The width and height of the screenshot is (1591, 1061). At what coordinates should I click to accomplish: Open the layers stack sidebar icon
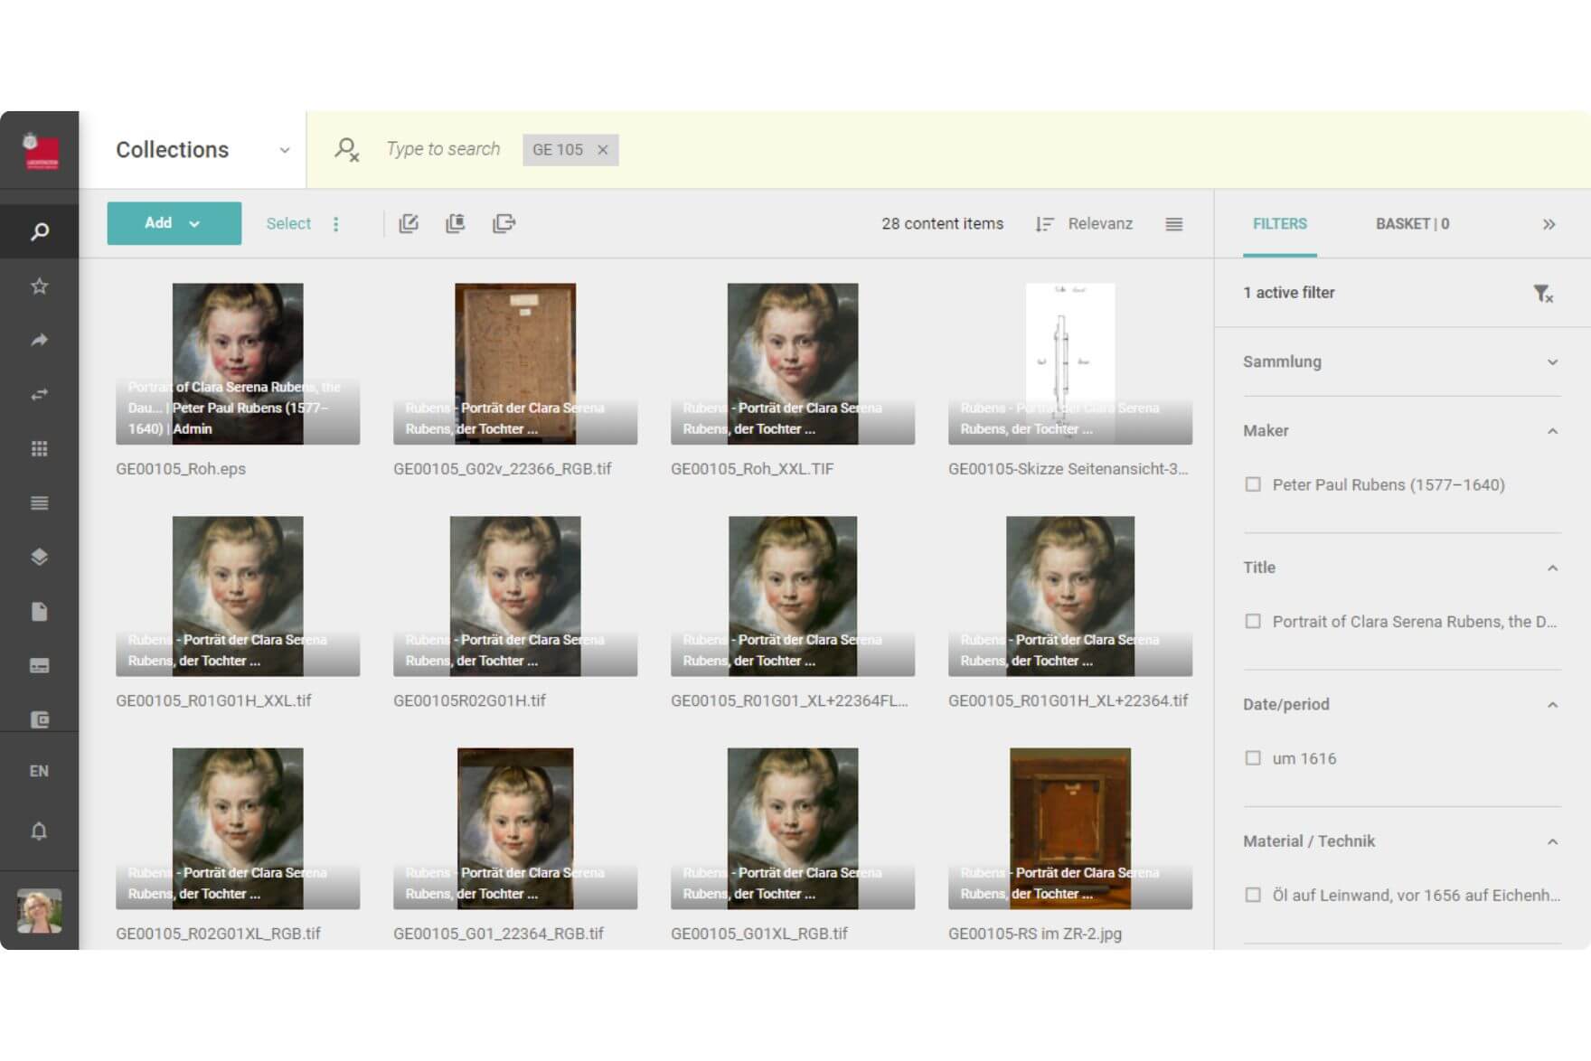pyautogui.click(x=39, y=557)
